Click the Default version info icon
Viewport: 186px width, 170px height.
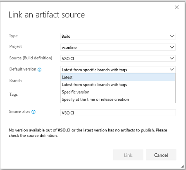[x=40, y=70]
